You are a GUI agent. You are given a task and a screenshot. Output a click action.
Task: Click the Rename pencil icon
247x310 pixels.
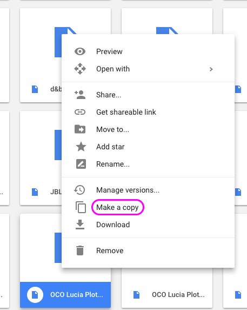(81, 164)
